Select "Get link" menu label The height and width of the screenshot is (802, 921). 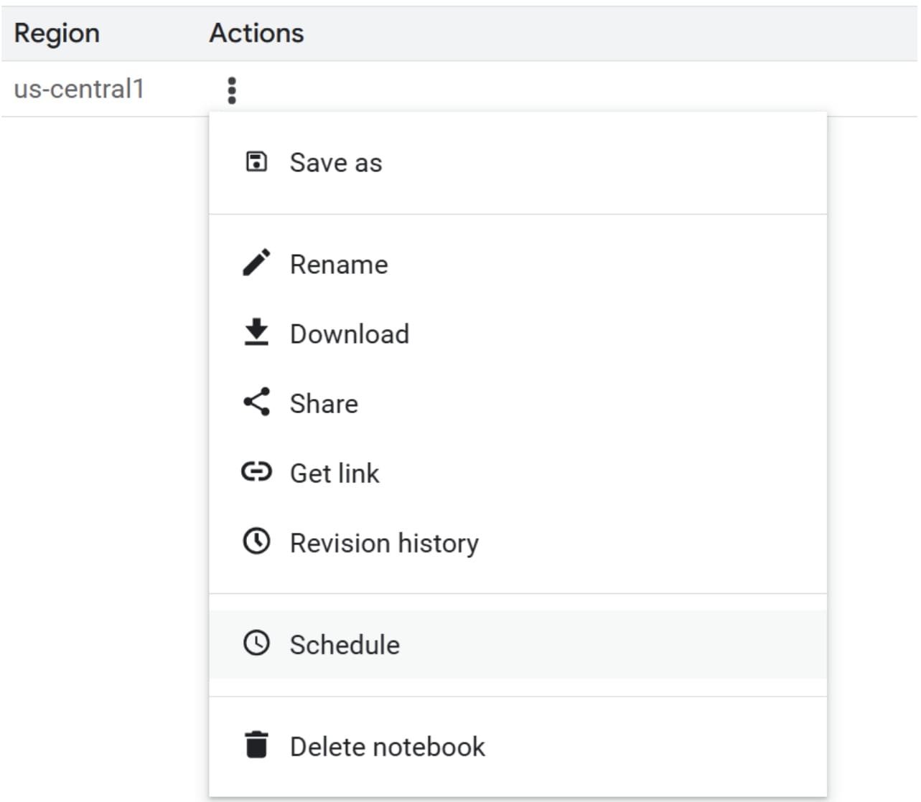335,473
